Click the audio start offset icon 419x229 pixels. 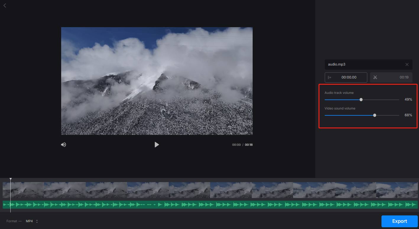(329, 77)
